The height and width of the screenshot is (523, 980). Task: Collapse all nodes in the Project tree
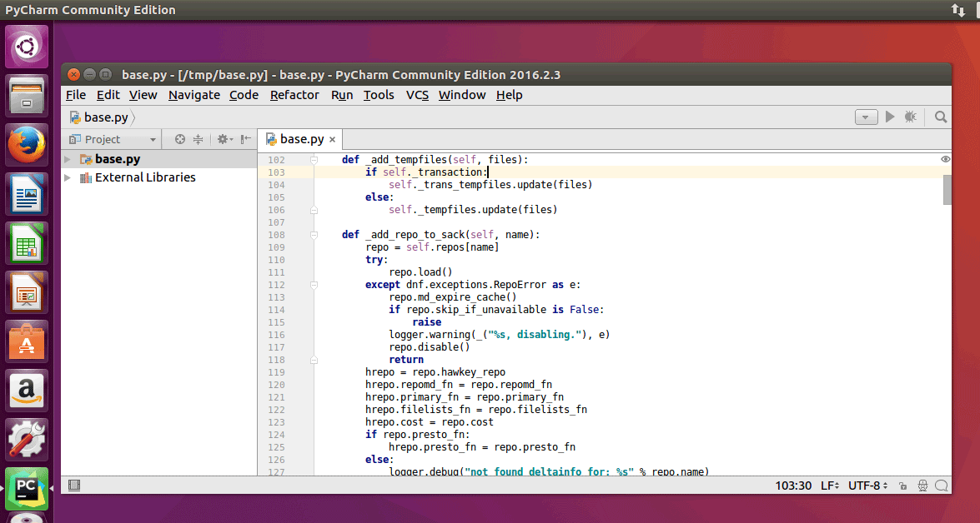click(x=199, y=139)
